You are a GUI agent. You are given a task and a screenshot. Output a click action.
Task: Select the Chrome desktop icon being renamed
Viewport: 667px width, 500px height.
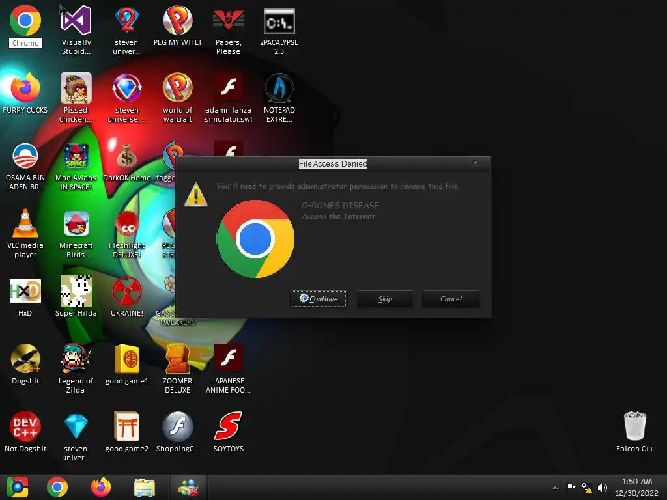tap(25, 20)
